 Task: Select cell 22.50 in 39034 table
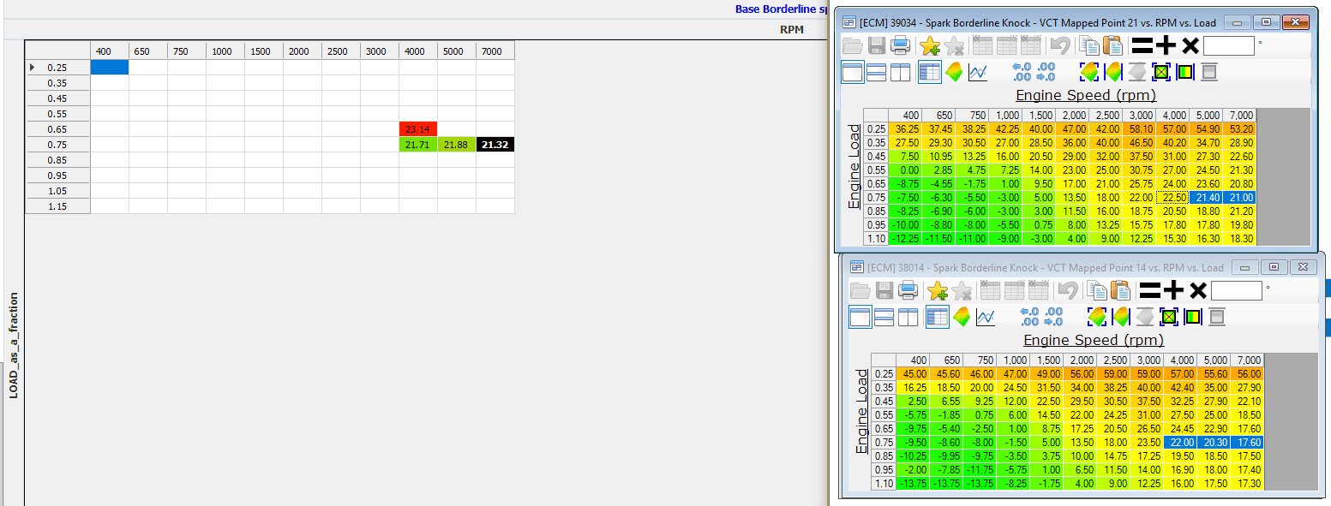(1172, 197)
